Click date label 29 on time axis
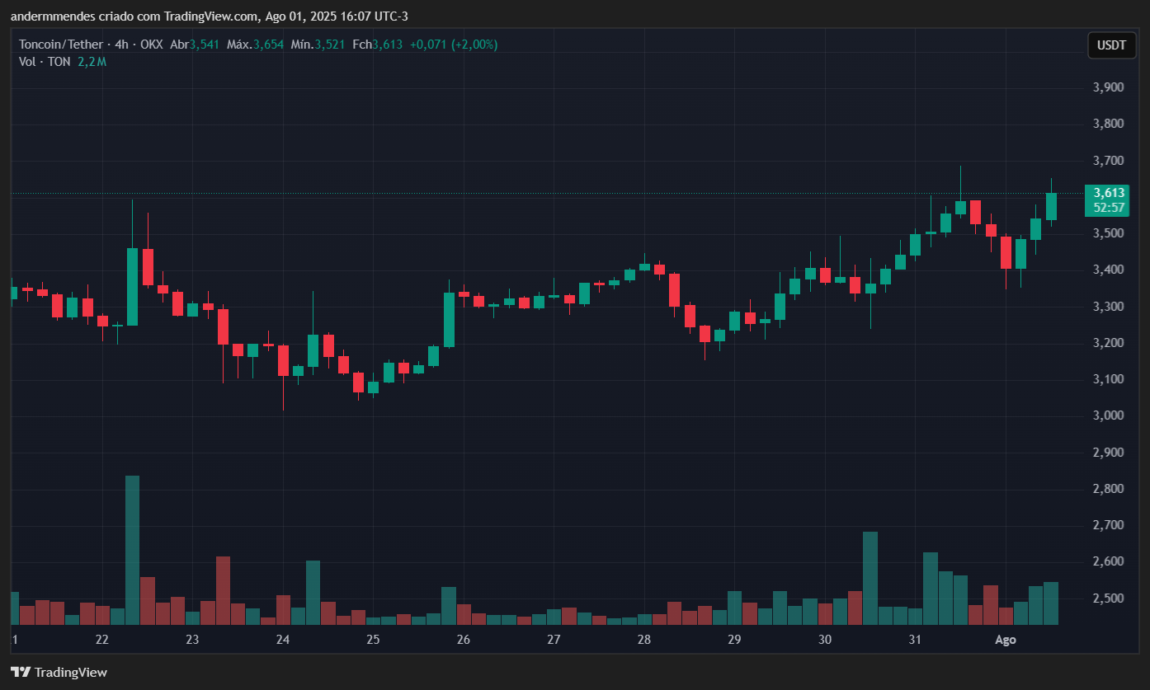 tap(734, 640)
